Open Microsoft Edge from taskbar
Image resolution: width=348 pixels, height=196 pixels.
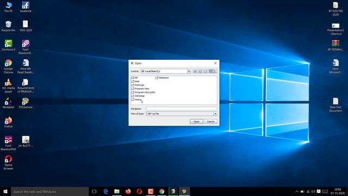(x=105, y=191)
